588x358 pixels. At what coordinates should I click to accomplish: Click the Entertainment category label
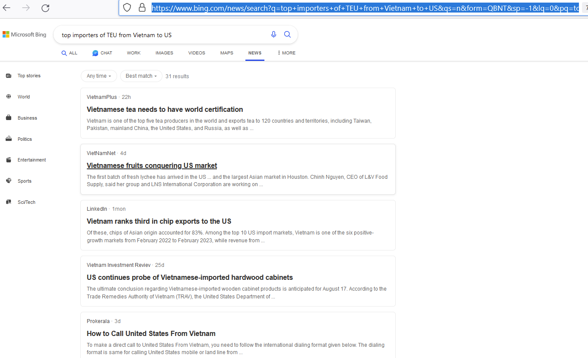click(x=32, y=160)
